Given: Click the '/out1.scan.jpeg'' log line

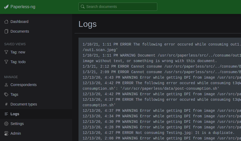Looking at the screenshot, I should click(100, 50).
